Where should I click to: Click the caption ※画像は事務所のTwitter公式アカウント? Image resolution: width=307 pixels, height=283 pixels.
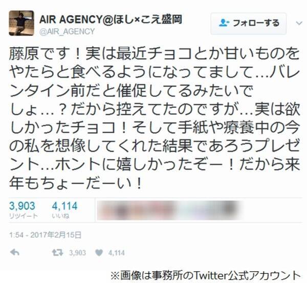206,275
